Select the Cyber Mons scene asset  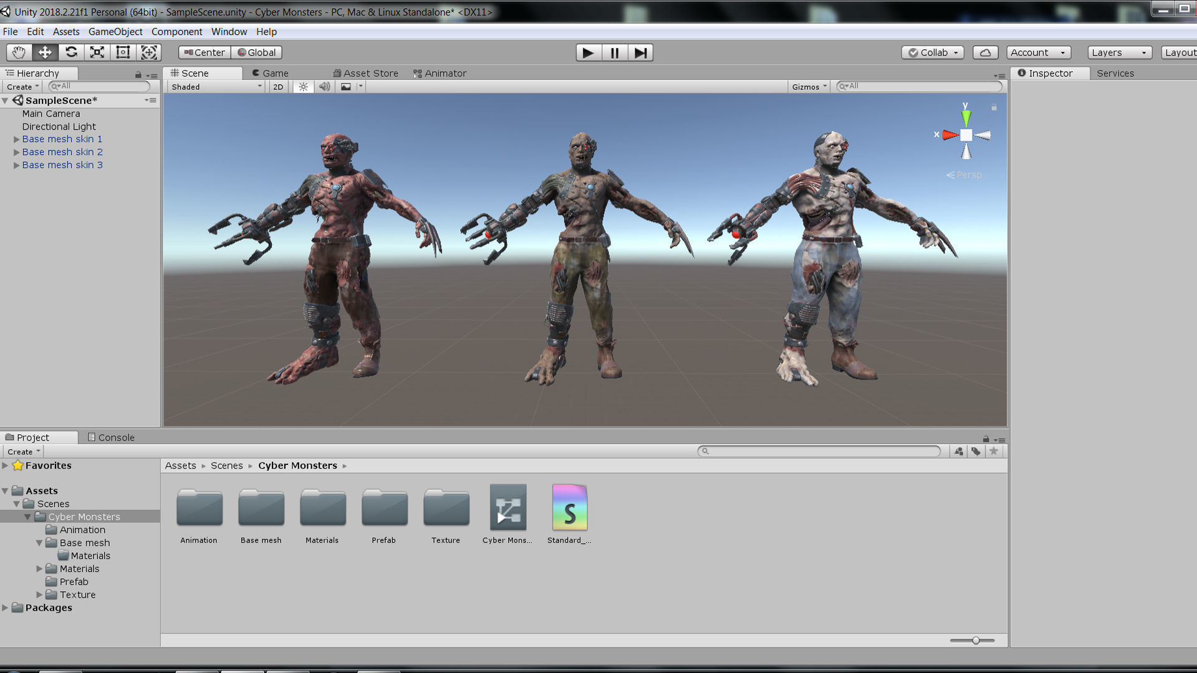pyautogui.click(x=507, y=507)
